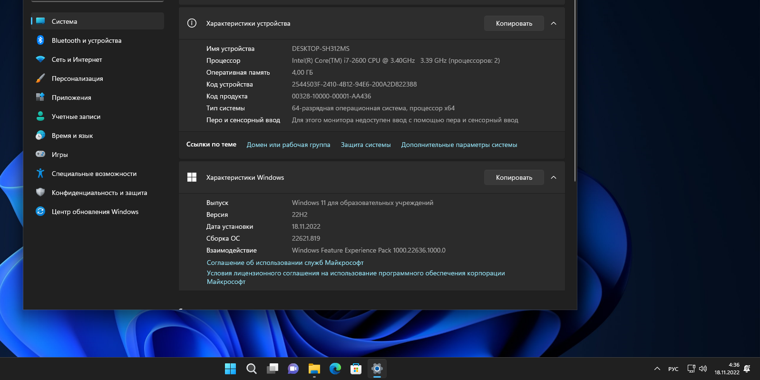Click the settings window vertical scrollbar

[x=575, y=90]
